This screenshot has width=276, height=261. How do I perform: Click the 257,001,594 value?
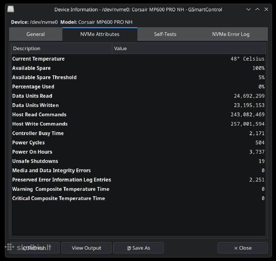pos(248,124)
